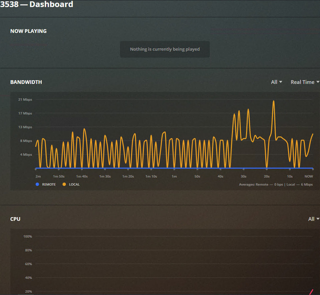Image resolution: width=320 pixels, height=295 pixels.
Task: Click the CPU '20%' axis label
Action: pos(29,292)
